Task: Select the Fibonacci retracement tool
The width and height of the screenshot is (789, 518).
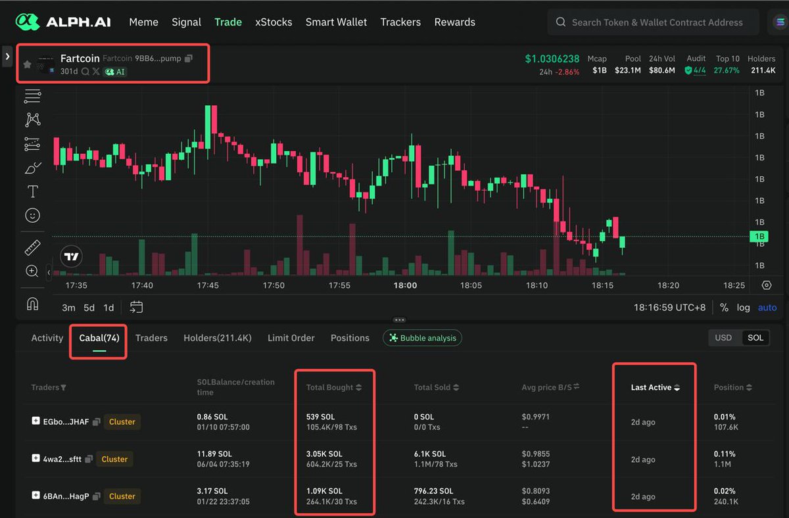Action: pyautogui.click(x=32, y=144)
